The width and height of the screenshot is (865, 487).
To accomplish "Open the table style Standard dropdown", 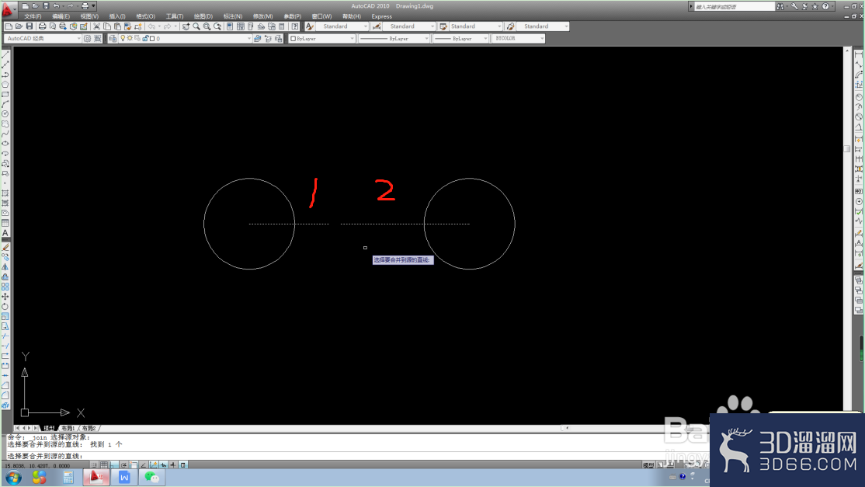I will click(475, 26).
